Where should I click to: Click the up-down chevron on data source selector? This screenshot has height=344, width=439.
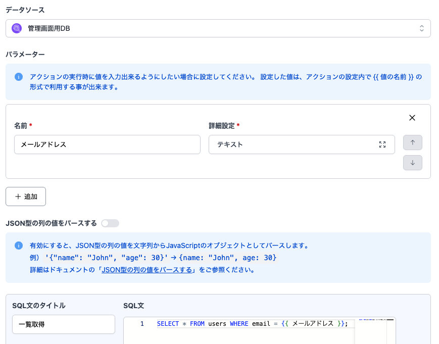point(422,28)
